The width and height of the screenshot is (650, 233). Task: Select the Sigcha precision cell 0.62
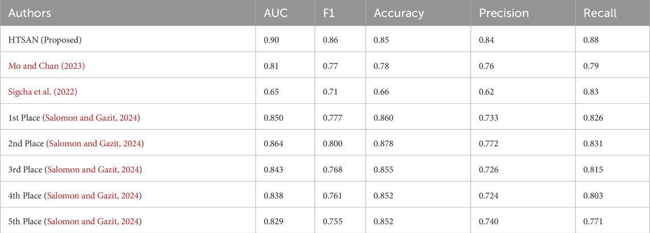click(x=486, y=92)
